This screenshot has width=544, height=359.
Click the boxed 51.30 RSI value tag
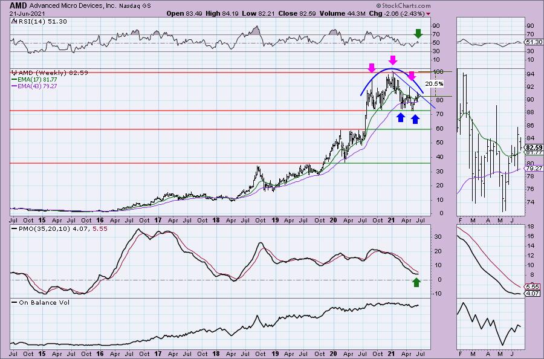click(534, 42)
